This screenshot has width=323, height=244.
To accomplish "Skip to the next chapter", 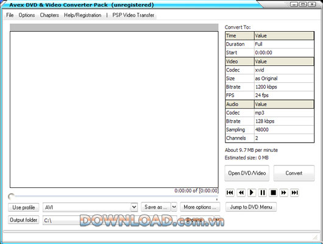I will 294,193.
